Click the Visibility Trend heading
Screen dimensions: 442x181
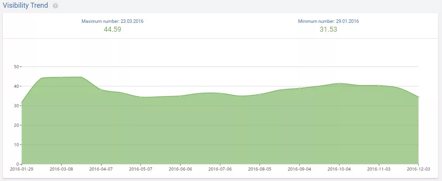click(25, 5)
